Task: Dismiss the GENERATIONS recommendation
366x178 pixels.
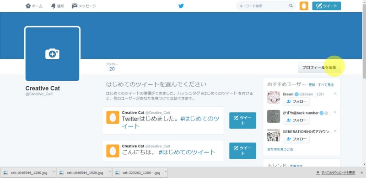Action: pyautogui.click(x=335, y=131)
